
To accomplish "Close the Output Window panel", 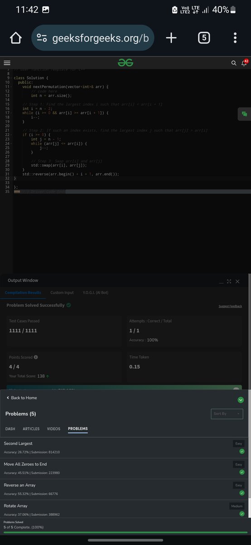I will (237, 282).
